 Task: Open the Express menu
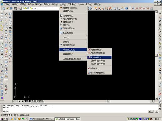tap(81, 4)
